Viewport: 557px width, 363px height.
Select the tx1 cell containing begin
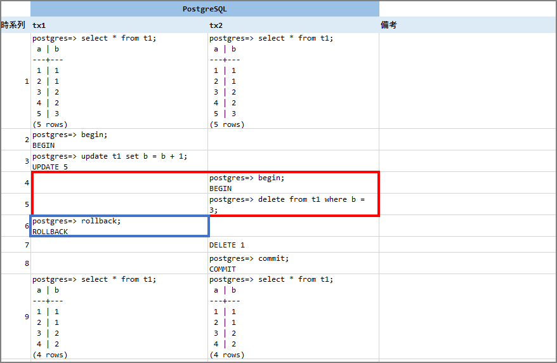(119, 140)
